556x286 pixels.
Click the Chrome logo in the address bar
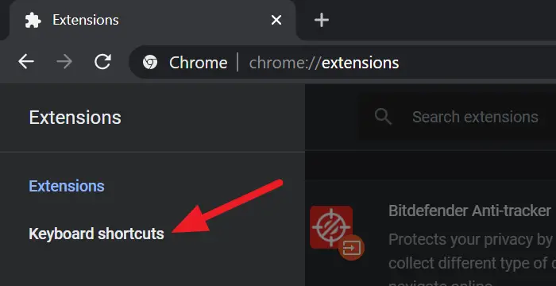[x=150, y=63]
